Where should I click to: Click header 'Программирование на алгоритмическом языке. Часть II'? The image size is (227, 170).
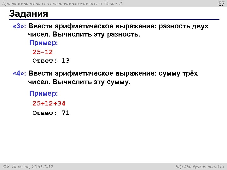click(x=62, y=3)
